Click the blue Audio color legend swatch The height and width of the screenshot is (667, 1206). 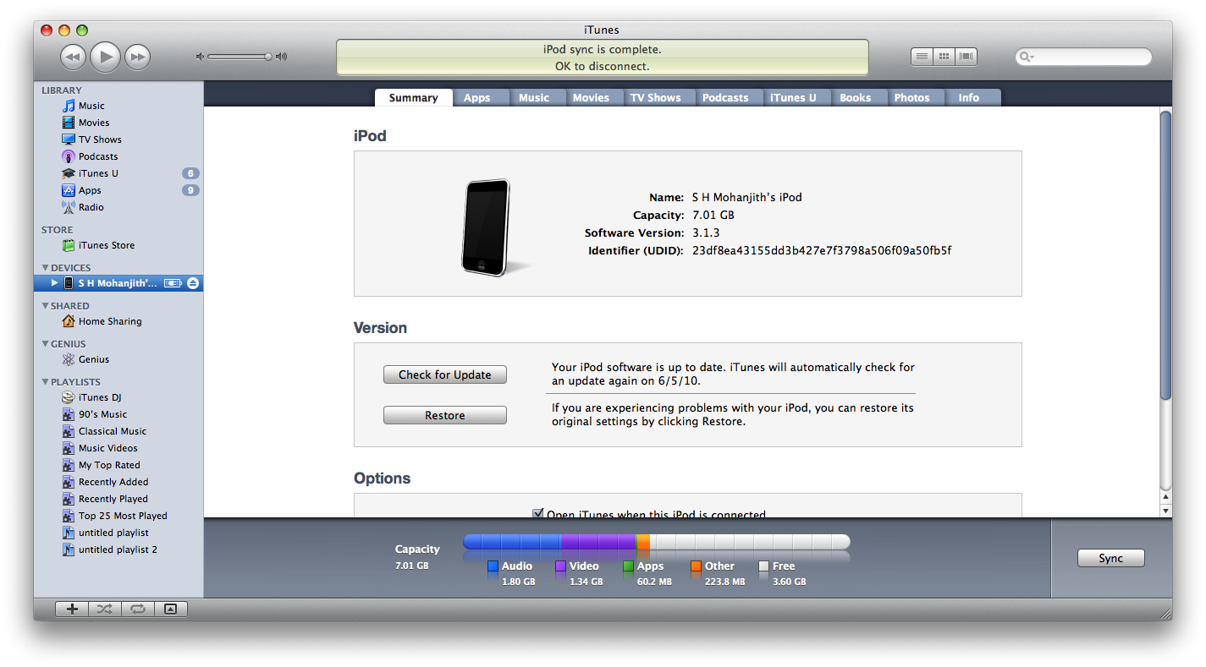point(493,566)
